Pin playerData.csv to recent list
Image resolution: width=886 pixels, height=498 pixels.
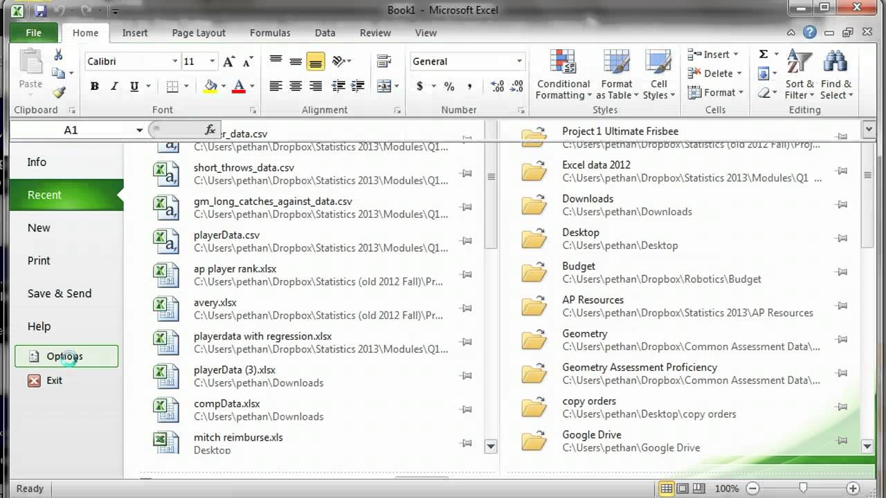(467, 241)
